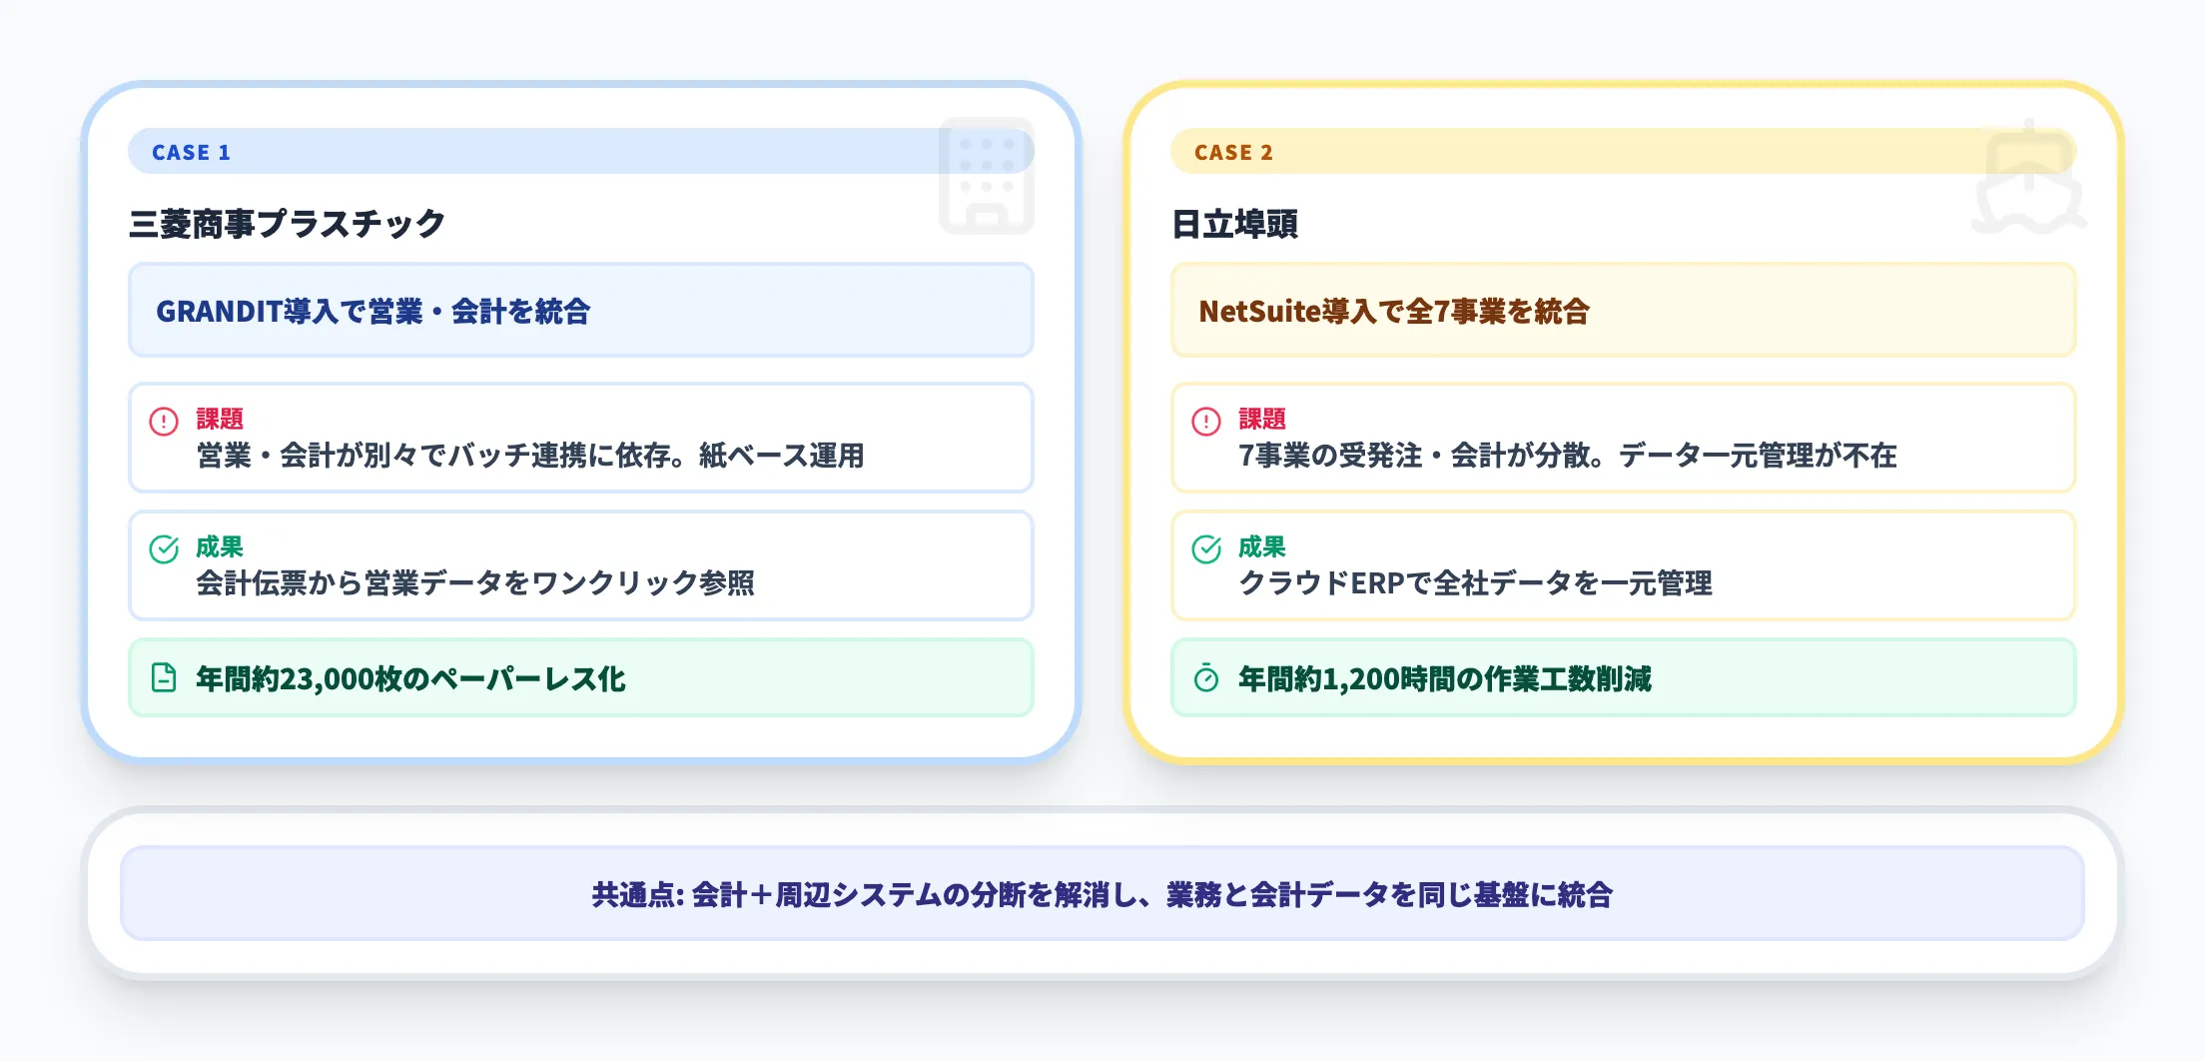Viewport: 2205px width, 1061px height.
Task: Click the 三菱商事プラスチック company title
Action: click(x=290, y=224)
